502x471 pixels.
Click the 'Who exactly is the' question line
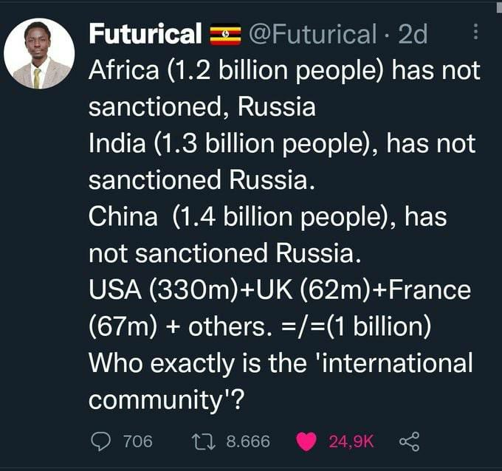pos(280,362)
